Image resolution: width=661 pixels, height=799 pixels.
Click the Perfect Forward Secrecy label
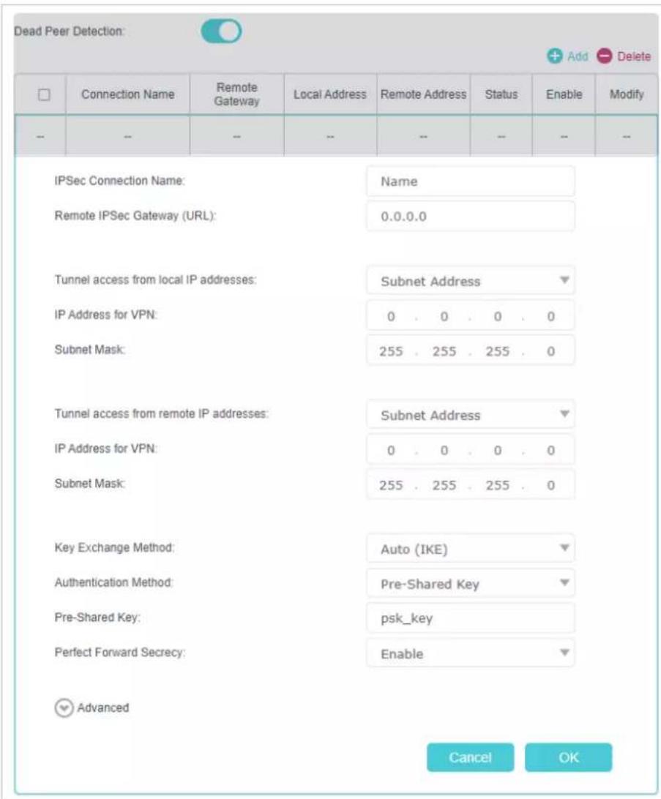(x=120, y=652)
